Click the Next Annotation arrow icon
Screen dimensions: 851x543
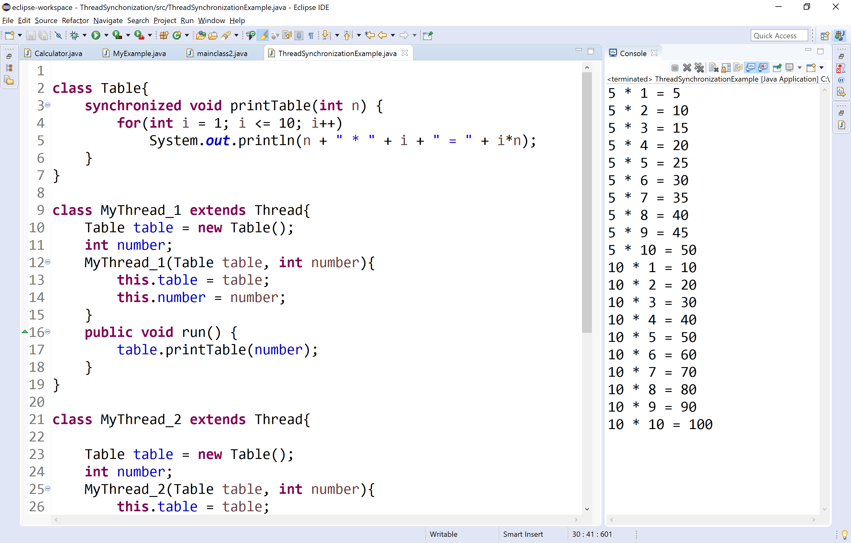pyautogui.click(x=326, y=35)
